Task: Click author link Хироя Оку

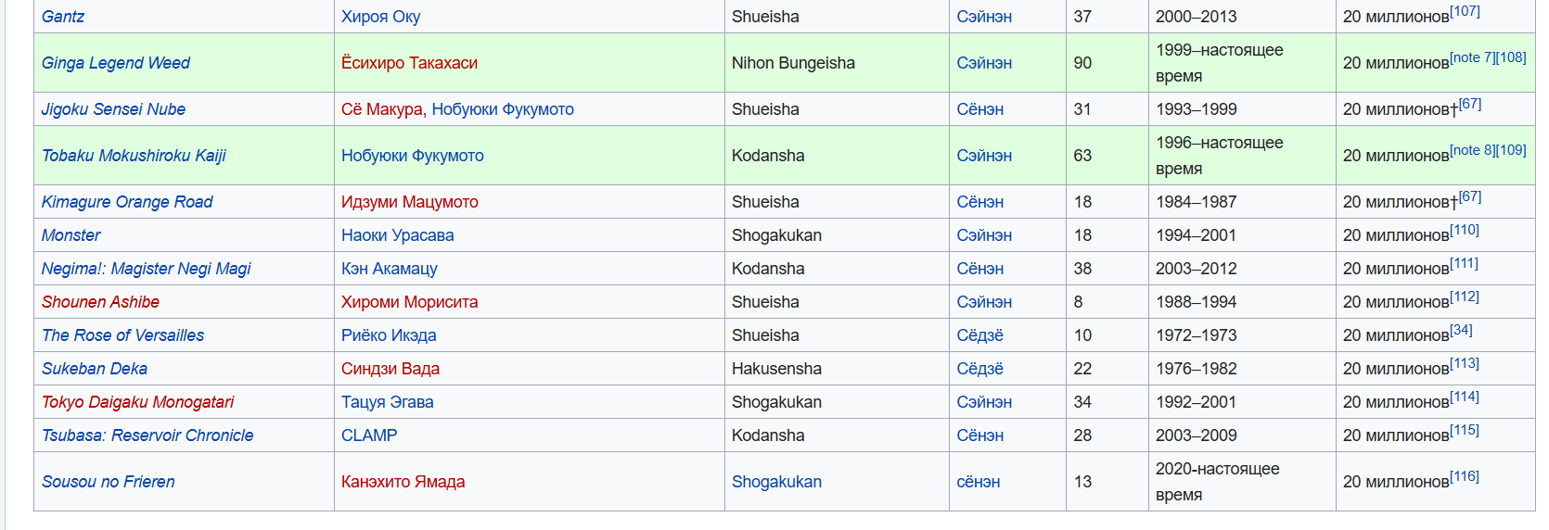Action: (380, 17)
